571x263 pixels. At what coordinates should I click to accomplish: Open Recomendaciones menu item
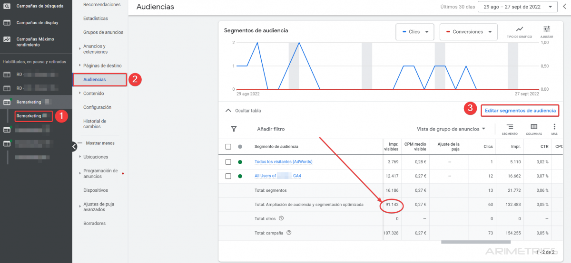[x=102, y=4]
